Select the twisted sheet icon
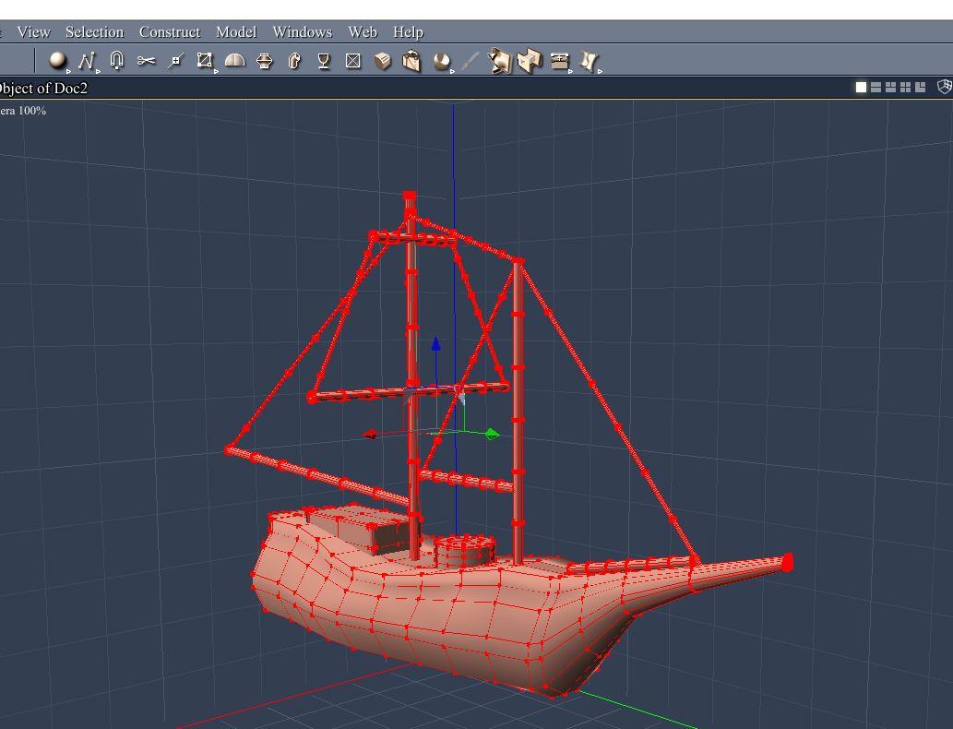Image resolution: width=953 pixels, height=729 pixels. 589,61
